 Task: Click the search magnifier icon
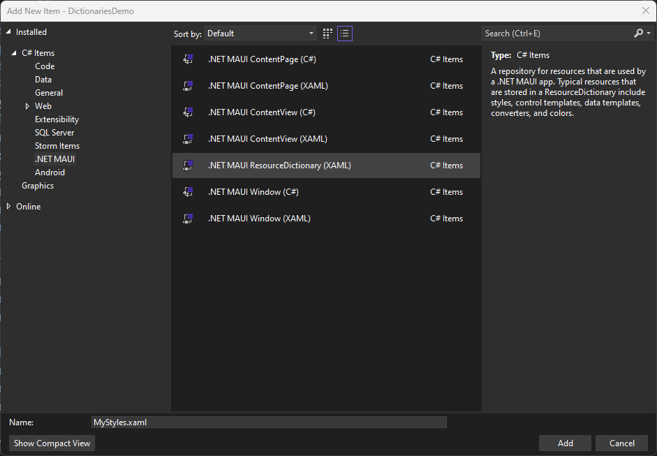638,33
